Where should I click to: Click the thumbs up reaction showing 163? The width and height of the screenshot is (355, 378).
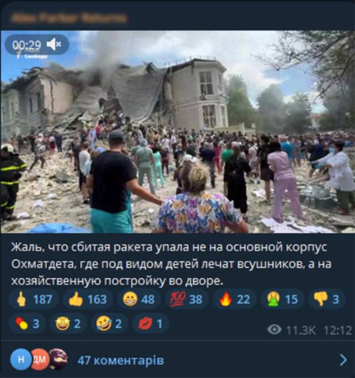point(88,299)
